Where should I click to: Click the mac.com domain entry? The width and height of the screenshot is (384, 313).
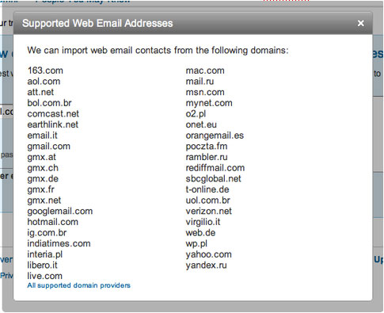point(205,71)
